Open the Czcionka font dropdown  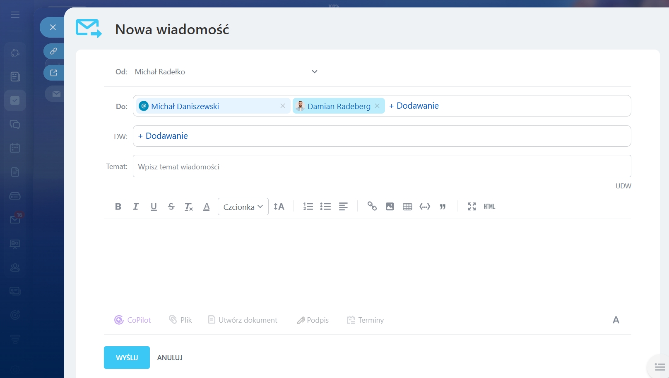[x=243, y=207]
